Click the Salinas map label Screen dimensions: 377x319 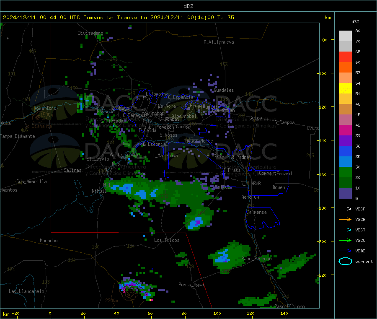(72, 170)
